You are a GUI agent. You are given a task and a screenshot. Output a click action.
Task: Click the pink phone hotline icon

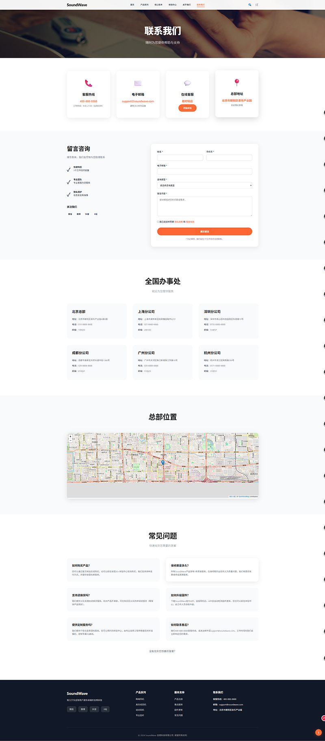89,83
